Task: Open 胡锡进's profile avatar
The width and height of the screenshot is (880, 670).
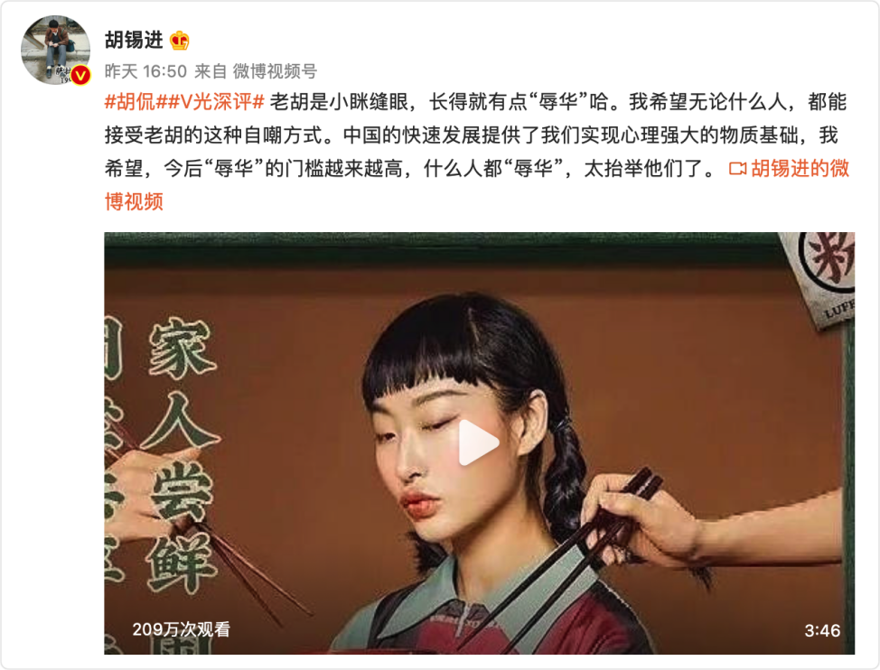Action: 55,50
